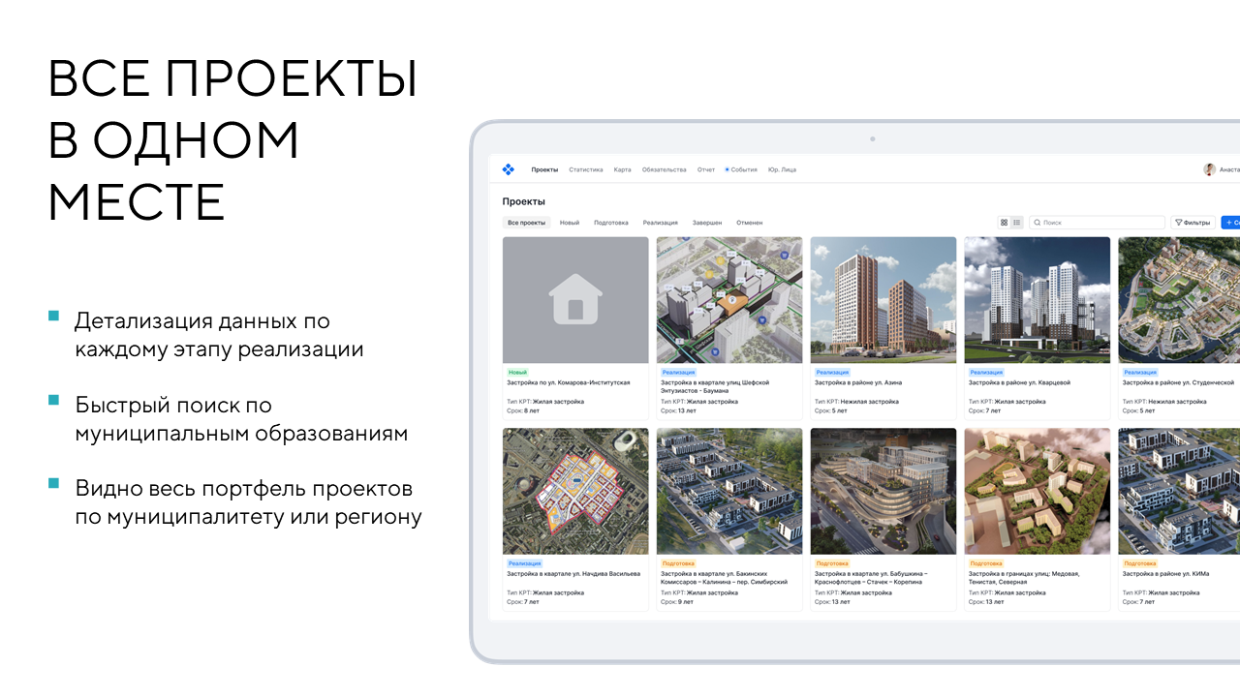
Task: Select the Подготовка status tab
Action: 611,223
